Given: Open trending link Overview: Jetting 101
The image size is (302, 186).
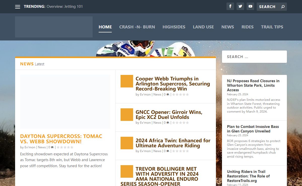Looking at the screenshot, I should (x=65, y=7).
